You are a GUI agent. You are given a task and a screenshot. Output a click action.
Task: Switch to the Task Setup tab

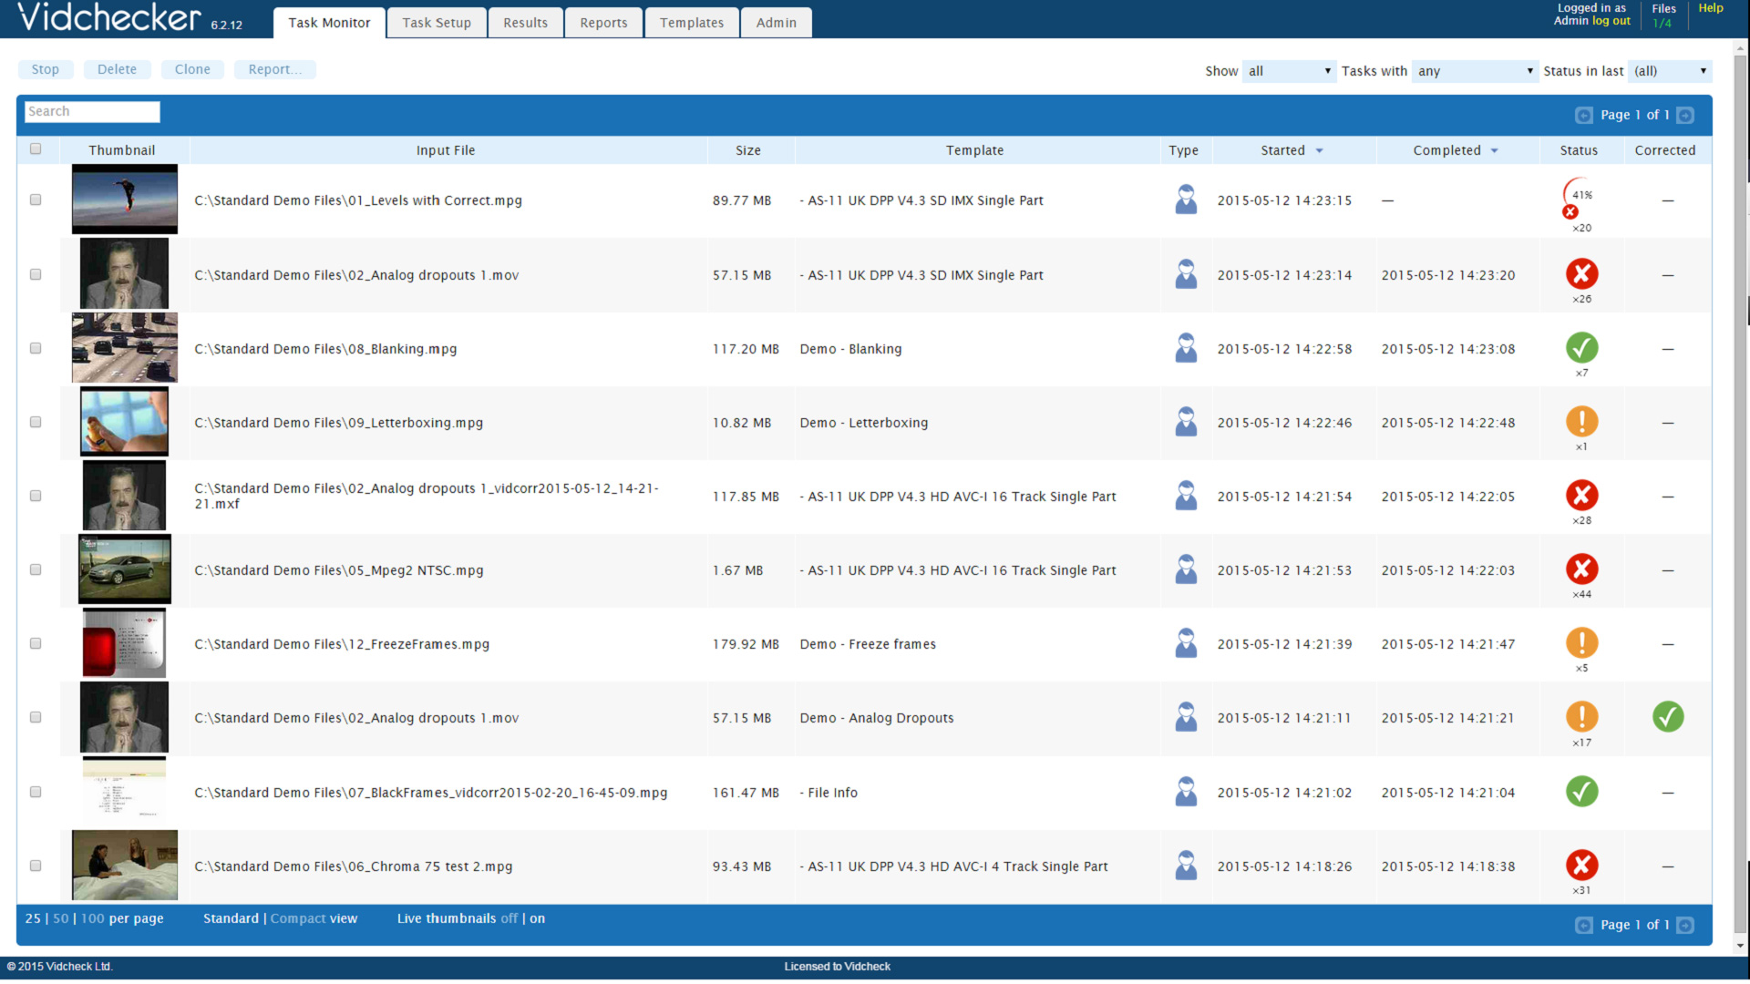point(437,23)
